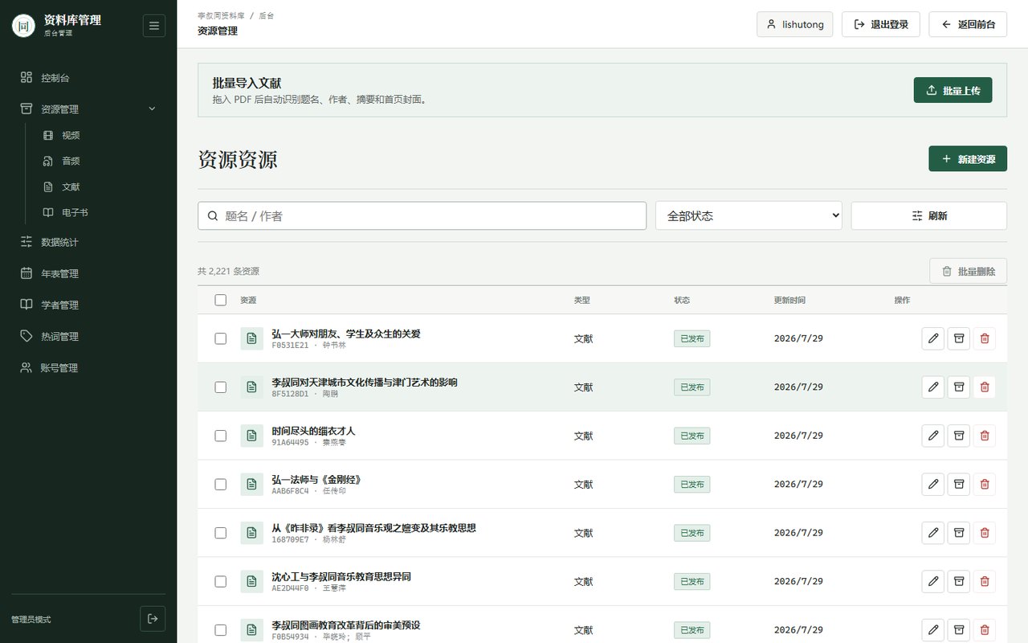
Task: Check the box for 沈心工与李叔同音乐教育思想异同
Action: pyautogui.click(x=221, y=582)
